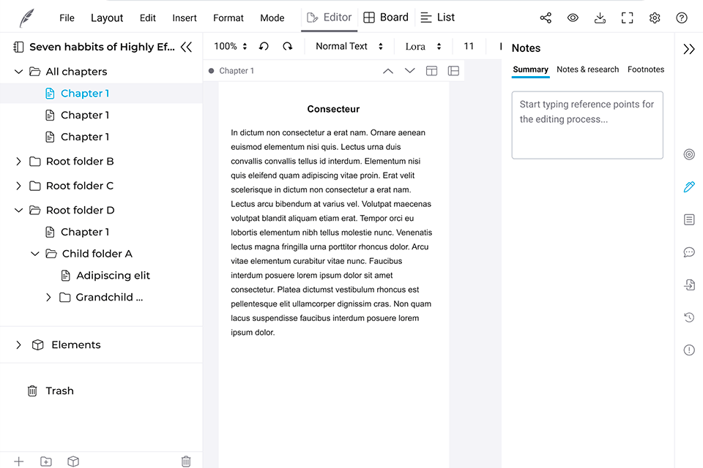This screenshot has height=468, width=703.
Task: Select the split-view layout icon in chapter header
Action: 432,71
